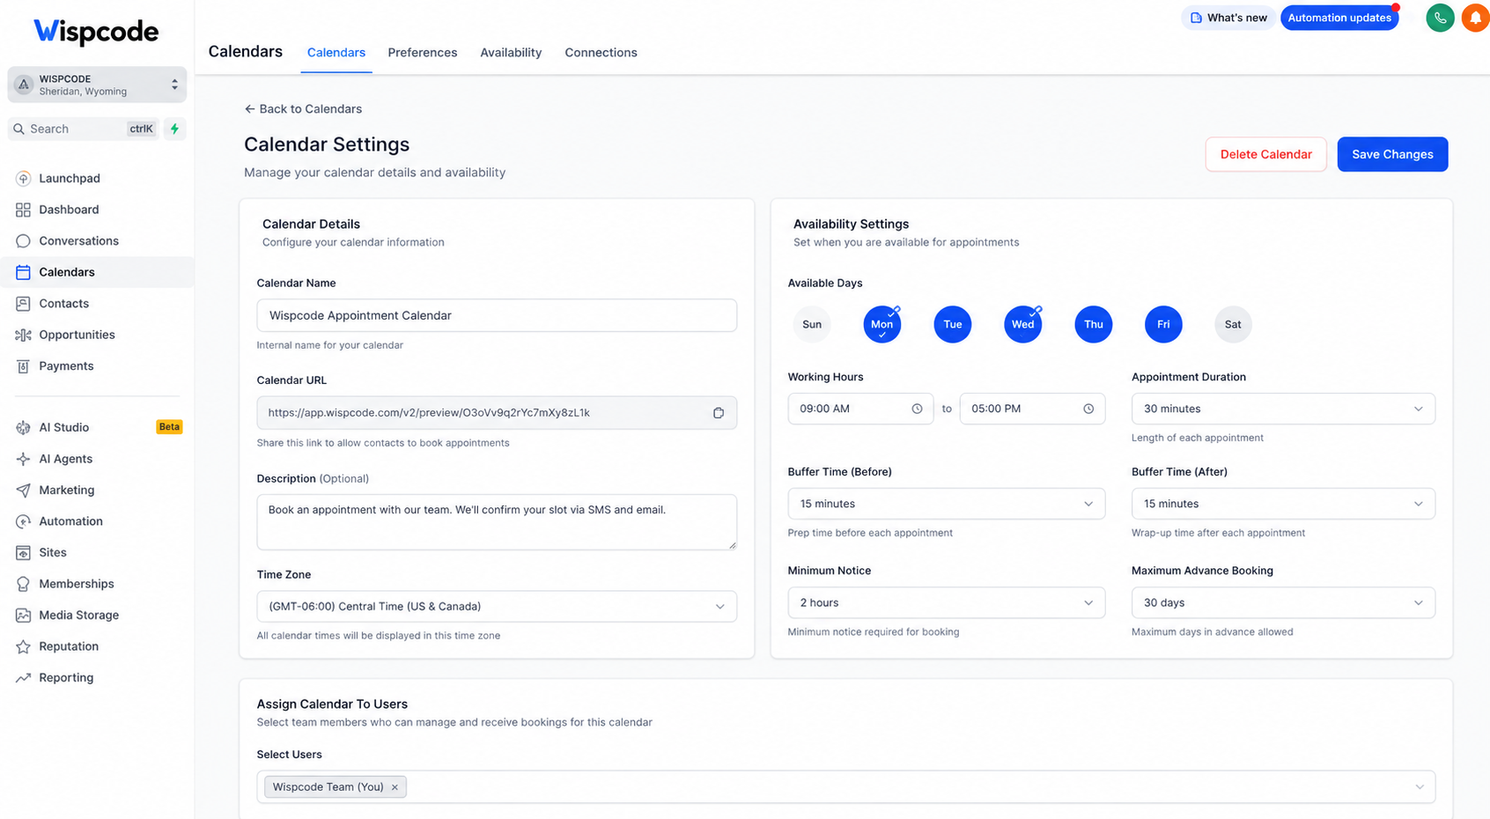Click the green phone dialer icon

(x=1440, y=18)
